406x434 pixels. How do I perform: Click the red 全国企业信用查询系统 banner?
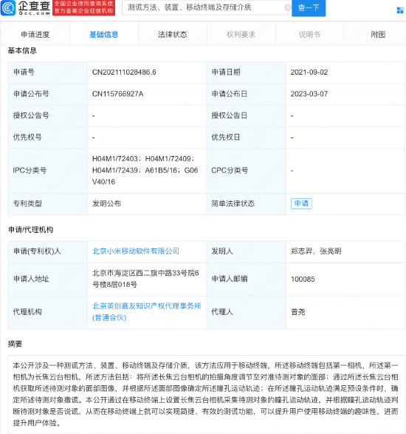pos(83,7)
